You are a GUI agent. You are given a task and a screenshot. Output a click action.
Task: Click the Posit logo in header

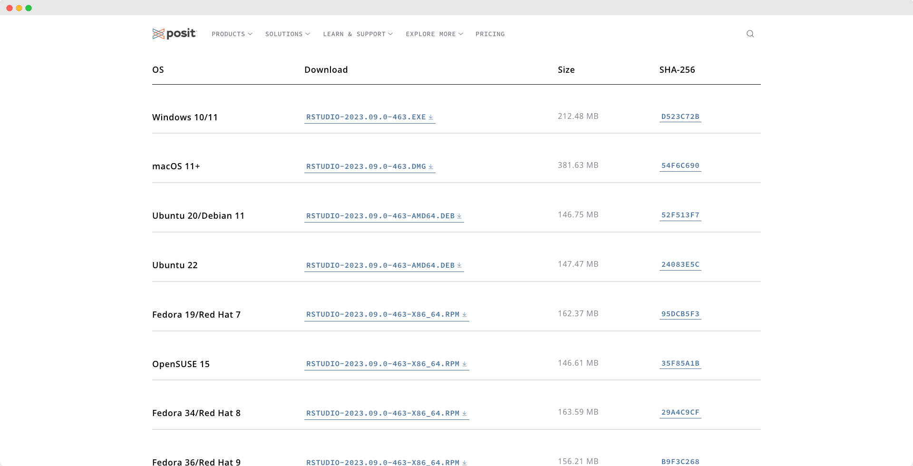pyautogui.click(x=174, y=34)
